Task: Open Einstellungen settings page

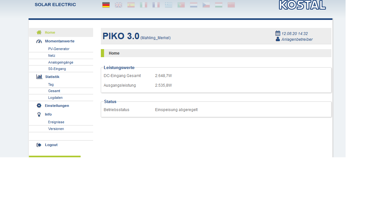Action: (57, 106)
